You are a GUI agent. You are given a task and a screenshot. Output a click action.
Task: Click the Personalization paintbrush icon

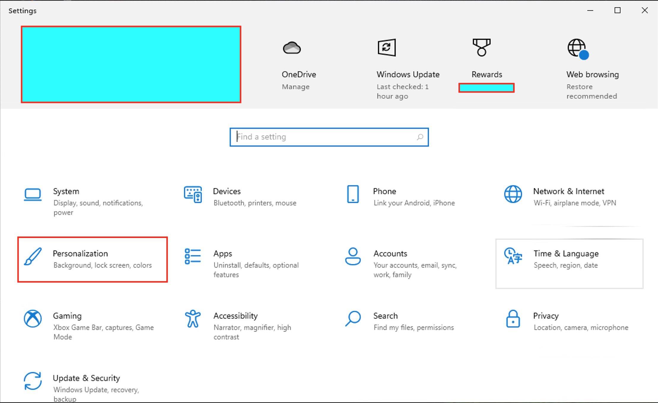[33, 256]
